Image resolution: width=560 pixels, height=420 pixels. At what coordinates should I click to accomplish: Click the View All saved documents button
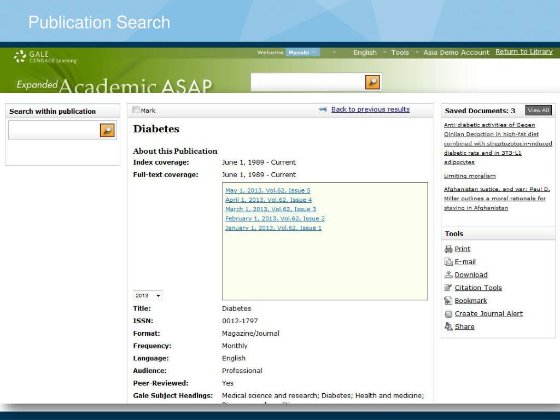point(538,110)
